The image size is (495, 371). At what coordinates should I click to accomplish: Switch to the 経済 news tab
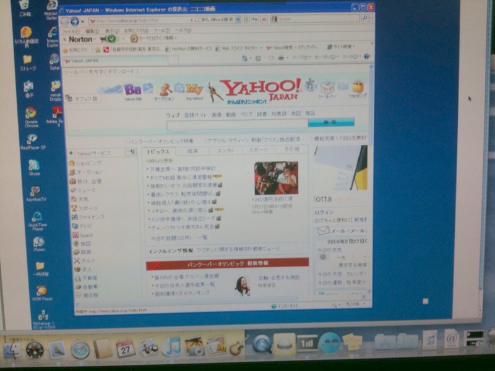click(192, 150)
